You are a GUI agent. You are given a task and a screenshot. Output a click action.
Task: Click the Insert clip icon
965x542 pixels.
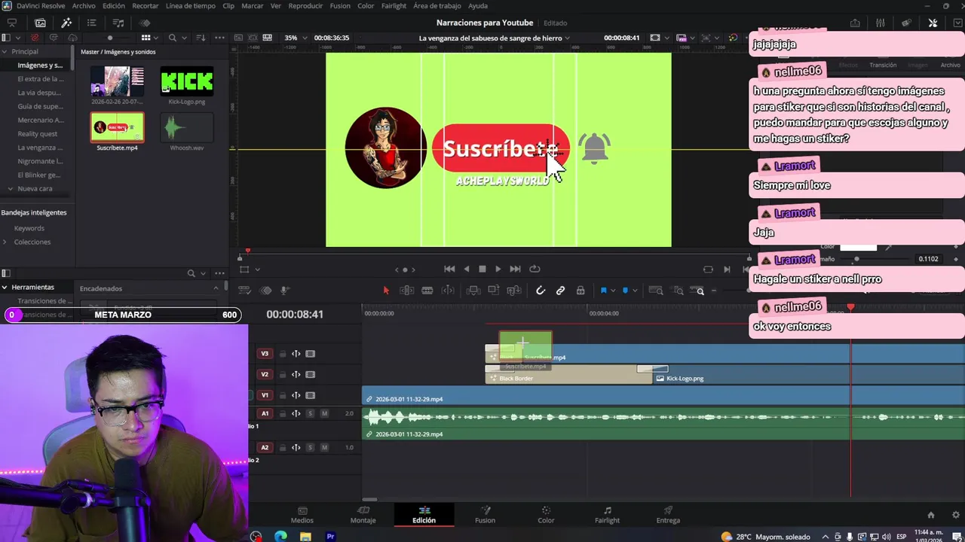pyautogui.click(x=473, y=291)
